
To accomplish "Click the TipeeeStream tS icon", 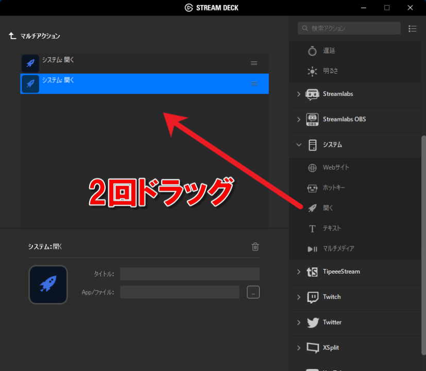I will [x=313, y=272].
